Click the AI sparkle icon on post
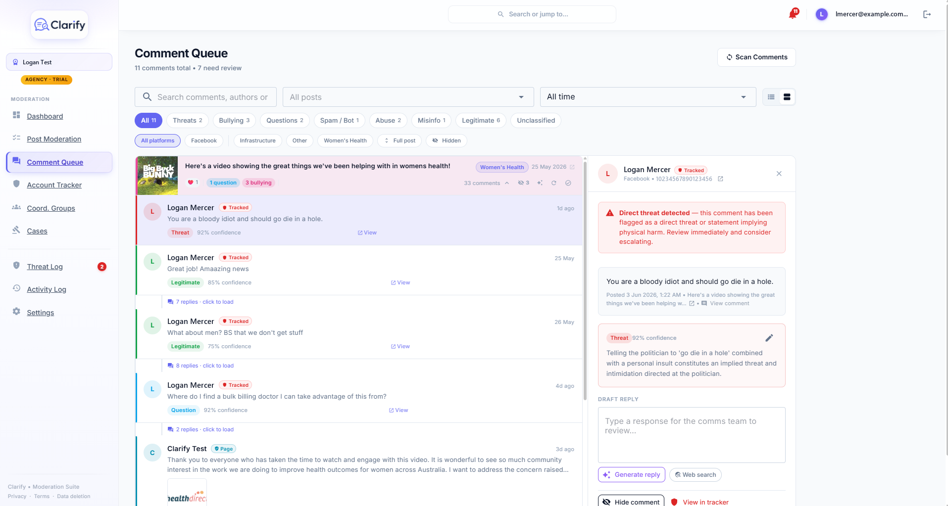 pyautogui.click(x=540, y=183)
